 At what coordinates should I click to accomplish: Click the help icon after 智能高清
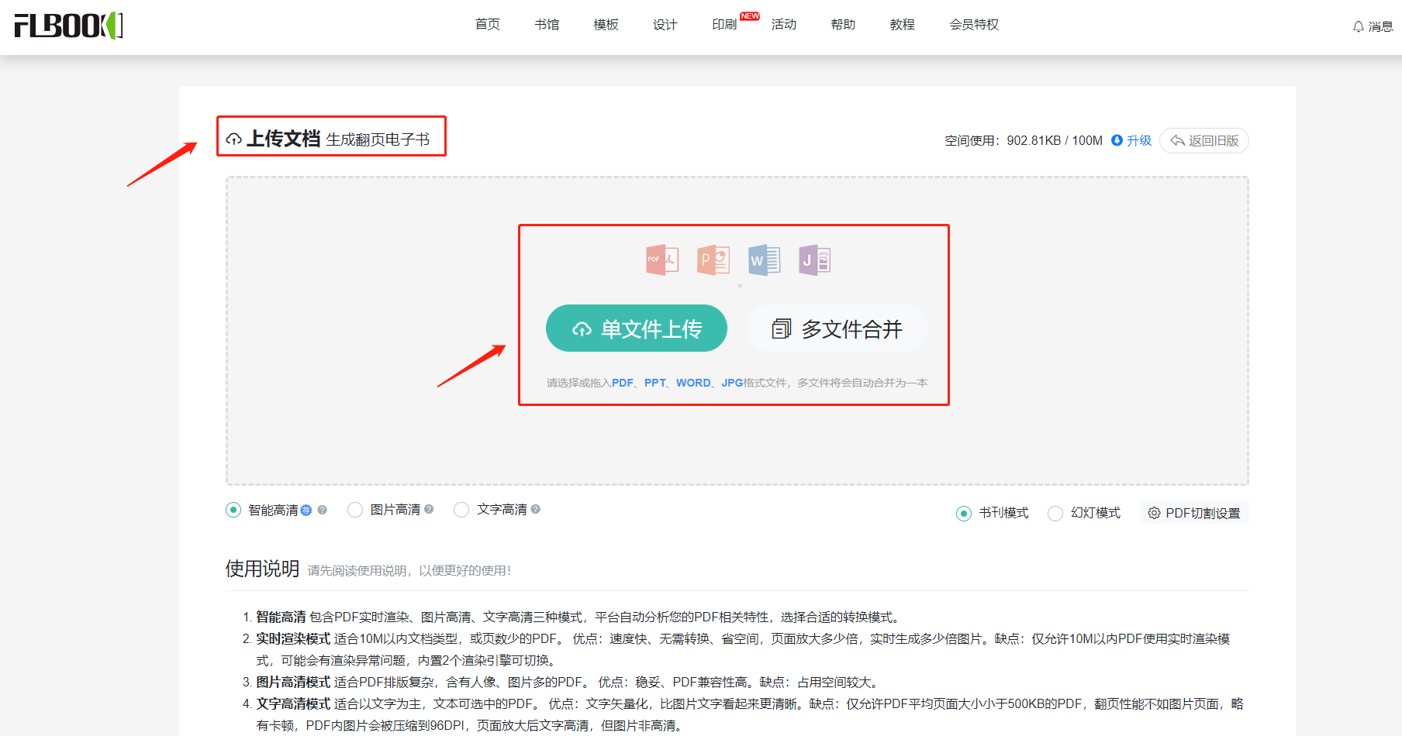coord(323,510)
